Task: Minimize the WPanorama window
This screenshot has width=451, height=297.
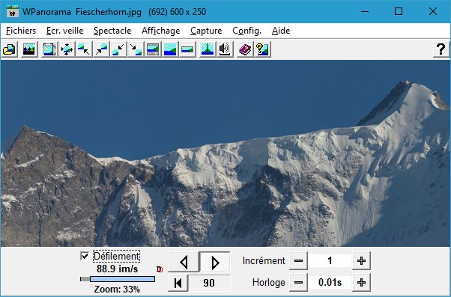Action: 365,11
